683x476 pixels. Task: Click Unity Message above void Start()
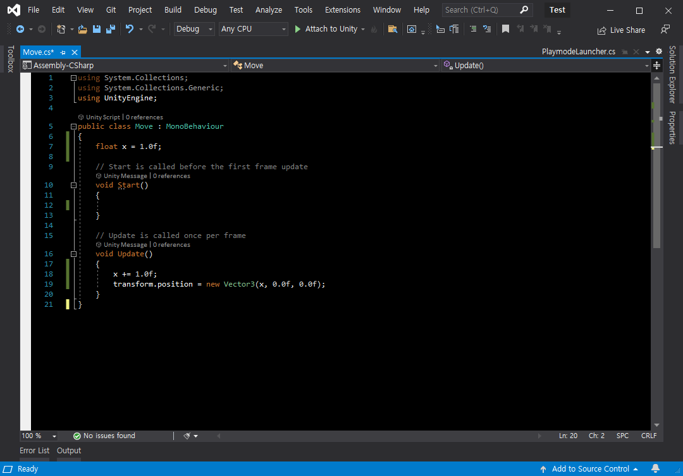tap(125, 176)
